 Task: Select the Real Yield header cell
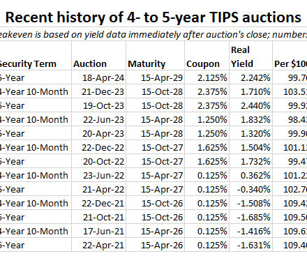250,56
